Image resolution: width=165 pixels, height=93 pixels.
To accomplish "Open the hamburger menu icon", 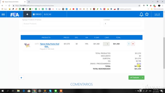I will [x=3, y=14].
